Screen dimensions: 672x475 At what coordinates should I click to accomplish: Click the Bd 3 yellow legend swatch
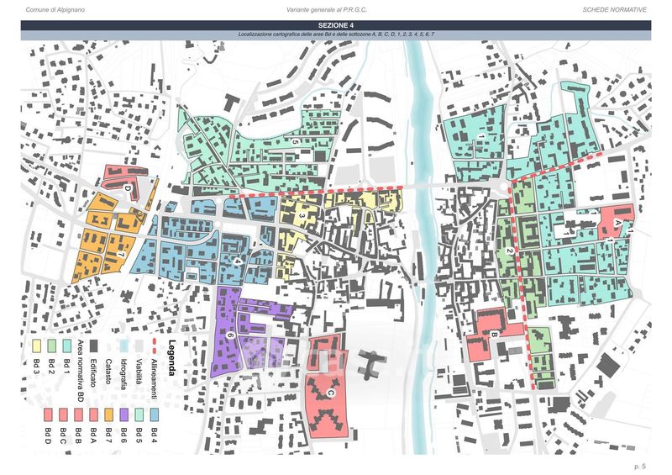click(37, 346)
